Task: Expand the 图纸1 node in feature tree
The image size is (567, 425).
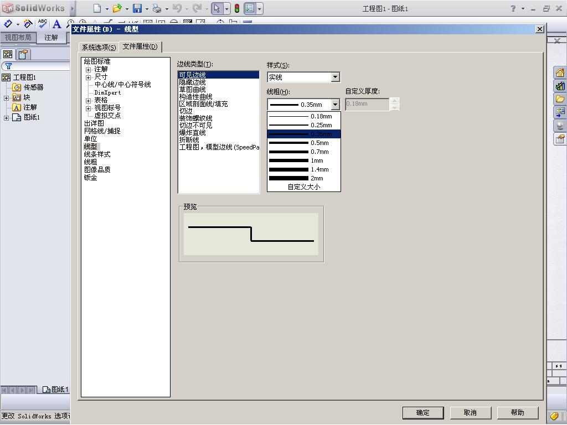Action: tap(6, 118)
